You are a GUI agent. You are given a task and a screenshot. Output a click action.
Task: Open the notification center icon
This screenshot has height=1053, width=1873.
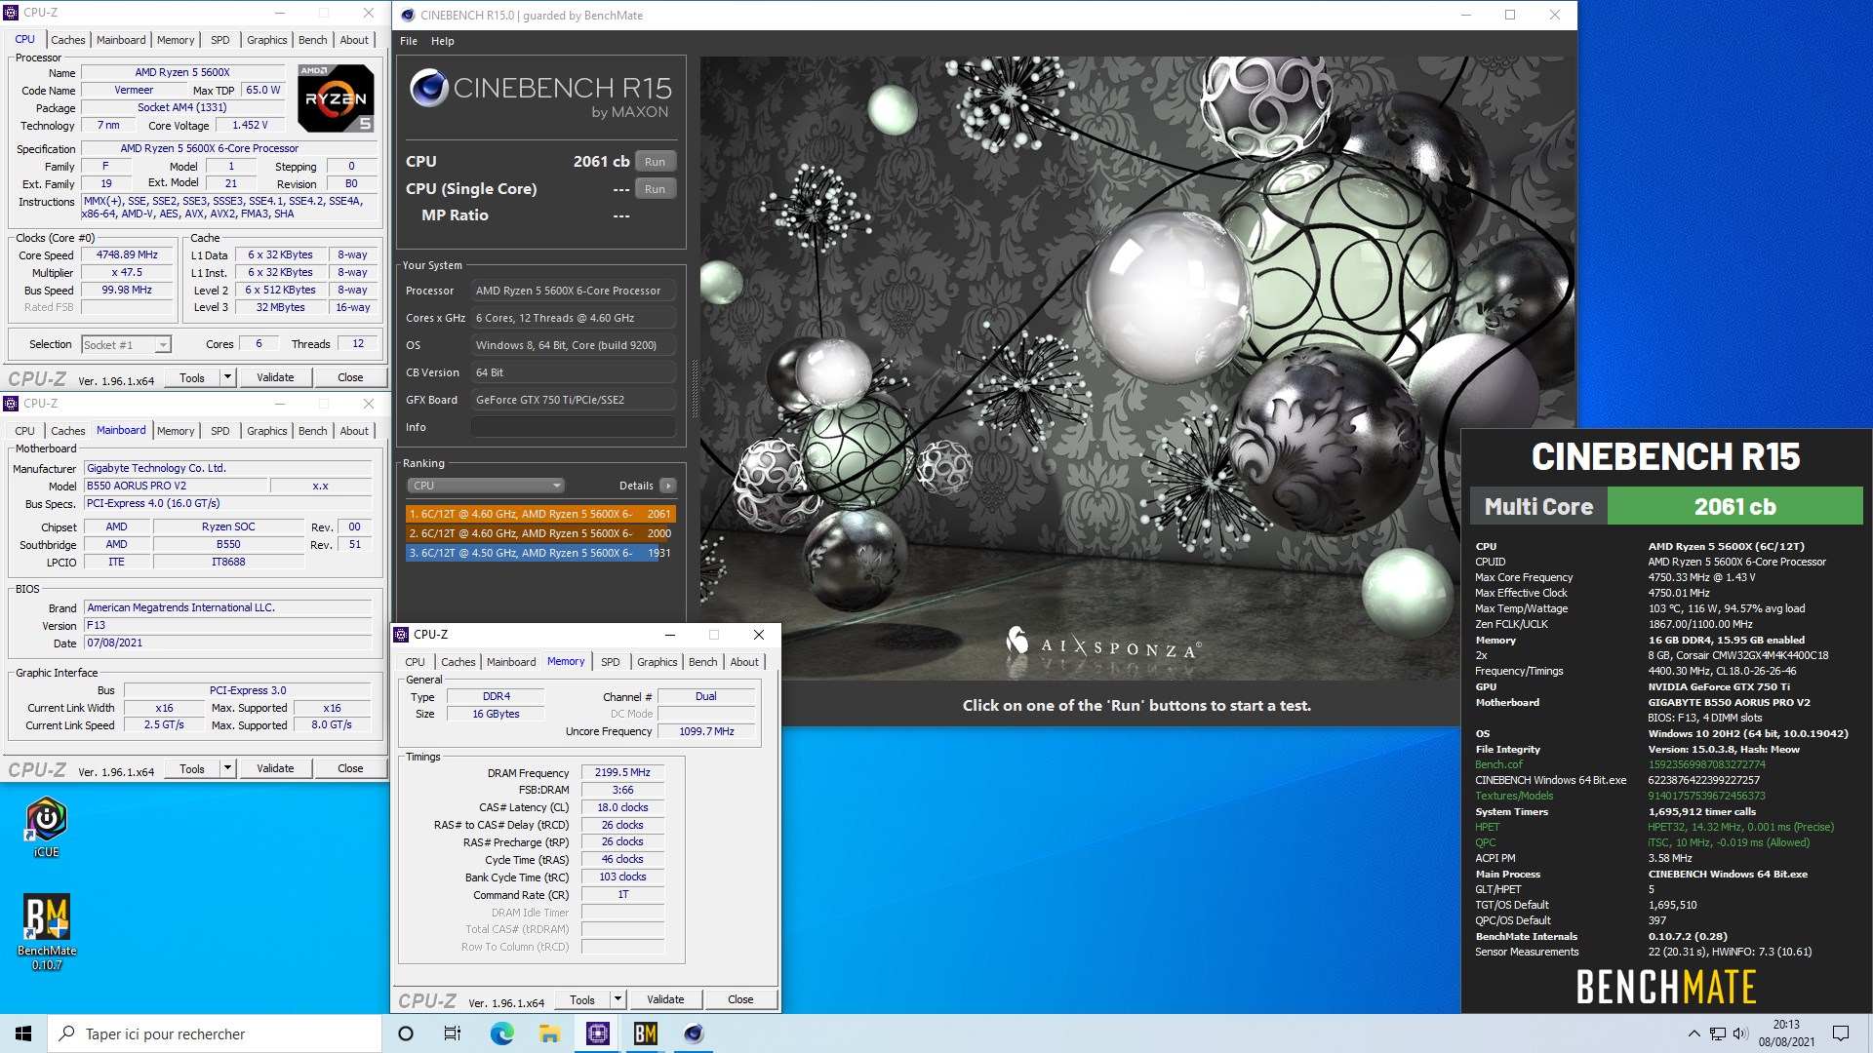tap(1841, 1033)
